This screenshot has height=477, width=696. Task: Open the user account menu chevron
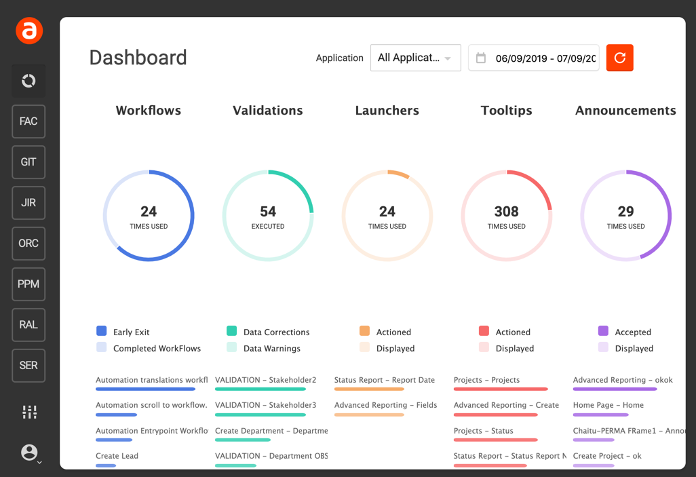click(x=39, y=462)
